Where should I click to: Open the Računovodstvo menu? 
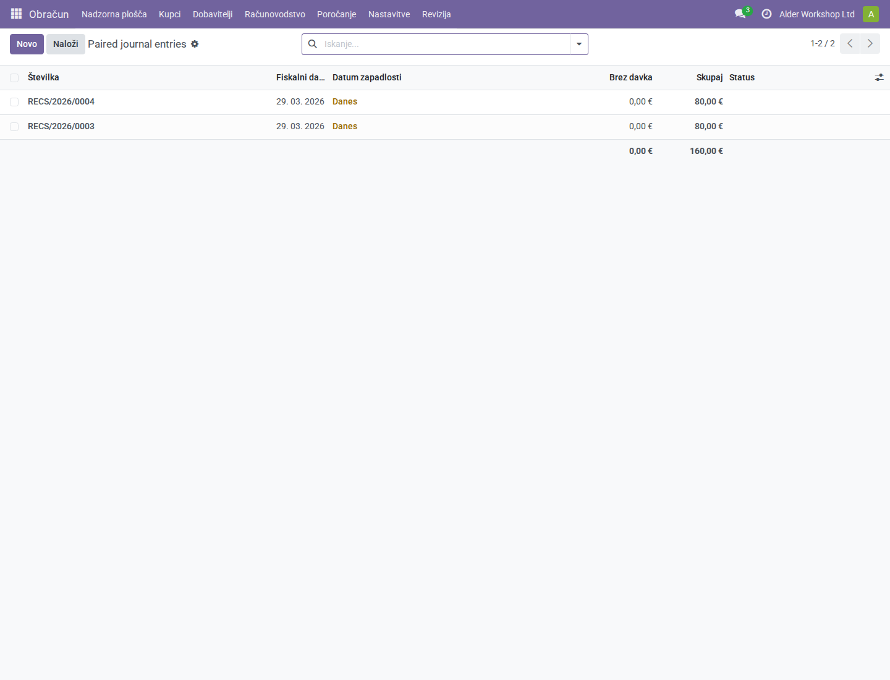tap(275, 14)
